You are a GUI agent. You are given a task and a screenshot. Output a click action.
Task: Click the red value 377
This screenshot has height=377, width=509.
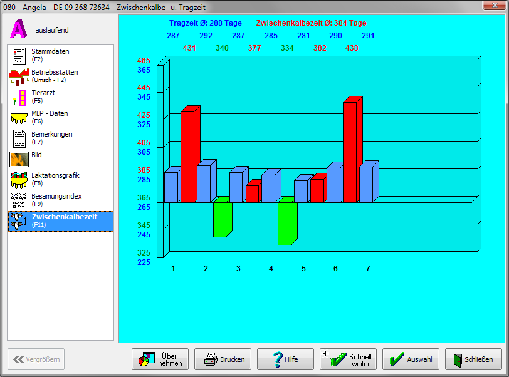tap(255, 48)
